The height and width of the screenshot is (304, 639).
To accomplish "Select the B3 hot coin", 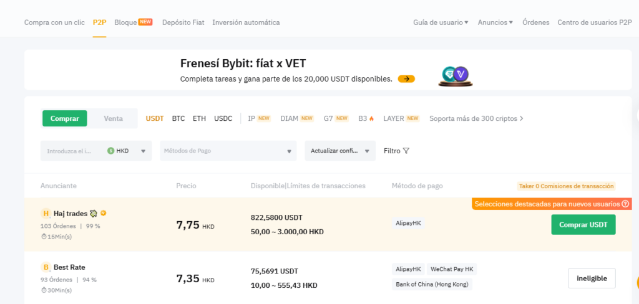I will click(x=366, y=118).
